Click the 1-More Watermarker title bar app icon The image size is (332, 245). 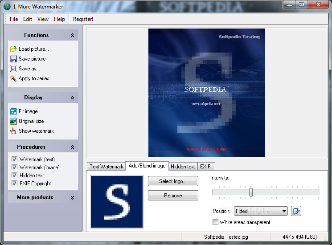pyautogui.click(x=7, y=7)
